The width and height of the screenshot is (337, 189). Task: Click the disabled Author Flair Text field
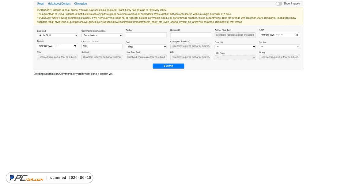coord(235,35)
